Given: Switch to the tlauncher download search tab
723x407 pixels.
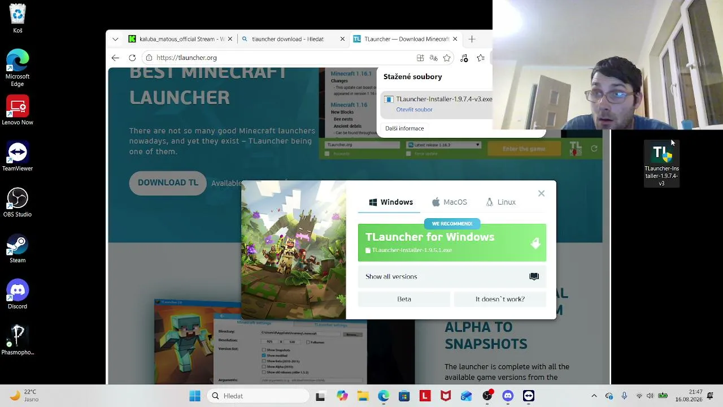Looking at the screenshot, I should point(293,39).
